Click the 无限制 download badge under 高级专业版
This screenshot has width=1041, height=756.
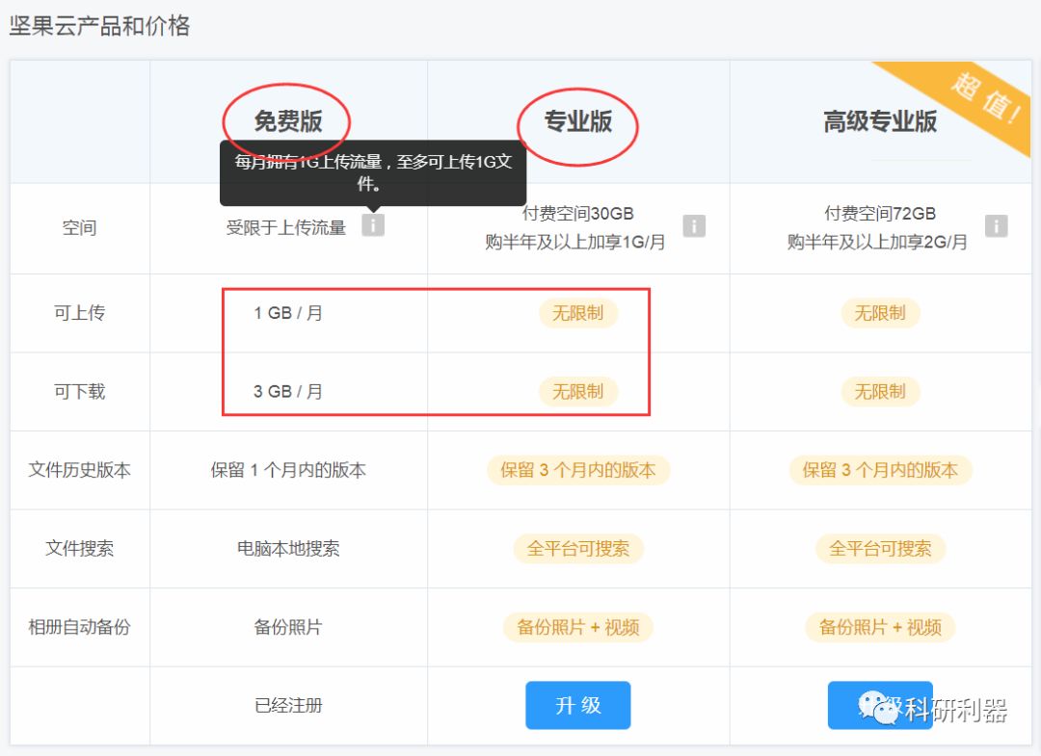click(x=880, y=391)
